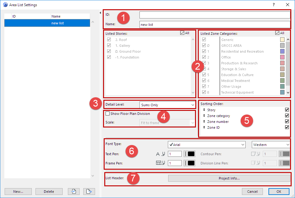This screenshot has height=198, width=295.
Task: Click the Cancel button
Action: [x=252, y=192]
